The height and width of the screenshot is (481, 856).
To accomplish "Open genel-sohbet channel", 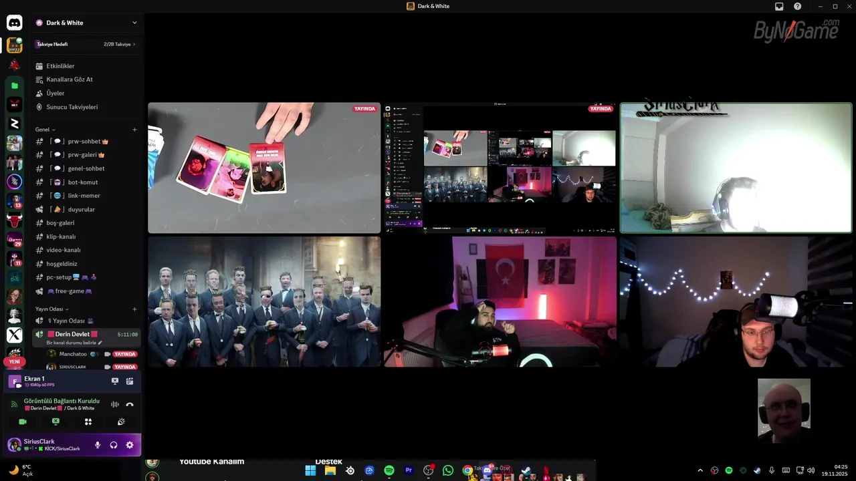I will (86, 168).
